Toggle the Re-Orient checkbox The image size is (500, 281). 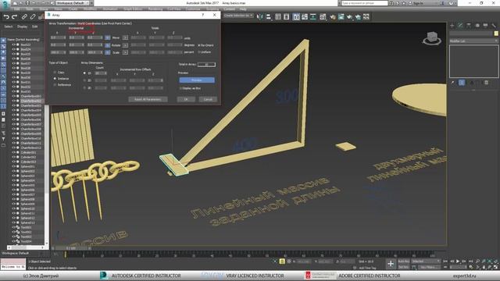199,45
